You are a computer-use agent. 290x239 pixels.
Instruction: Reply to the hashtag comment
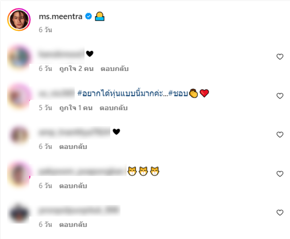113,108
